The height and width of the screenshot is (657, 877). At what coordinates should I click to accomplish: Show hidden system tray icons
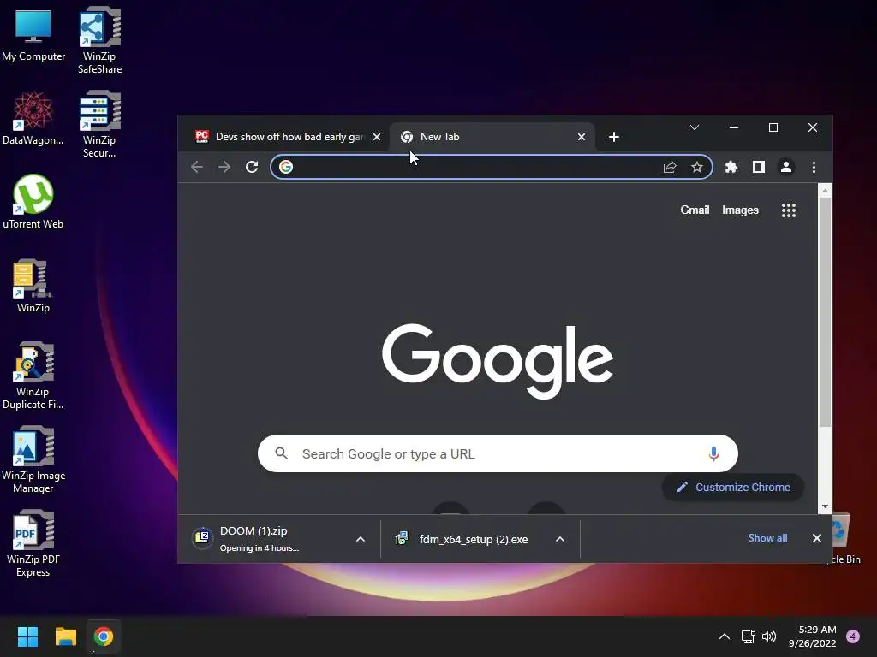pos(725,636)
